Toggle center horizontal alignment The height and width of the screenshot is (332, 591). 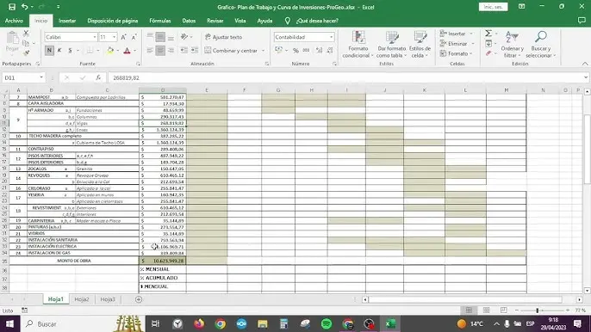click(160, 50)
